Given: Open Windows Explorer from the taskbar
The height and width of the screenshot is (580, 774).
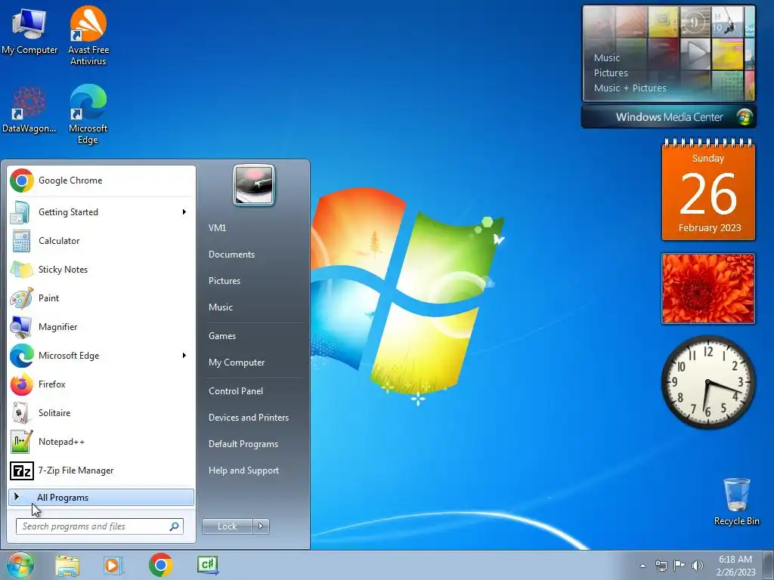Looking at the screenshot, I should [67, 565].
